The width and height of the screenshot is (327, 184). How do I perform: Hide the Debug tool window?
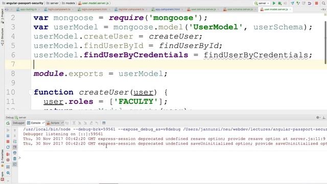[324, 118]
